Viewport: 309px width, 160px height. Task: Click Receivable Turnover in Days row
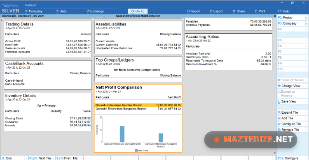point(228,61)
